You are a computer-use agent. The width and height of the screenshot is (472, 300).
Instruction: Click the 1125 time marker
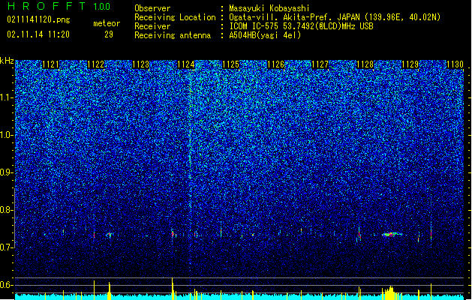tap(230, 64)
